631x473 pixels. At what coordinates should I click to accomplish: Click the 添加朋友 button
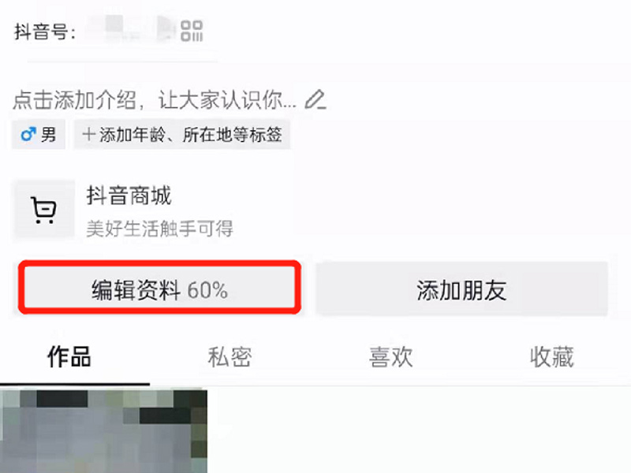coord(461,289)
